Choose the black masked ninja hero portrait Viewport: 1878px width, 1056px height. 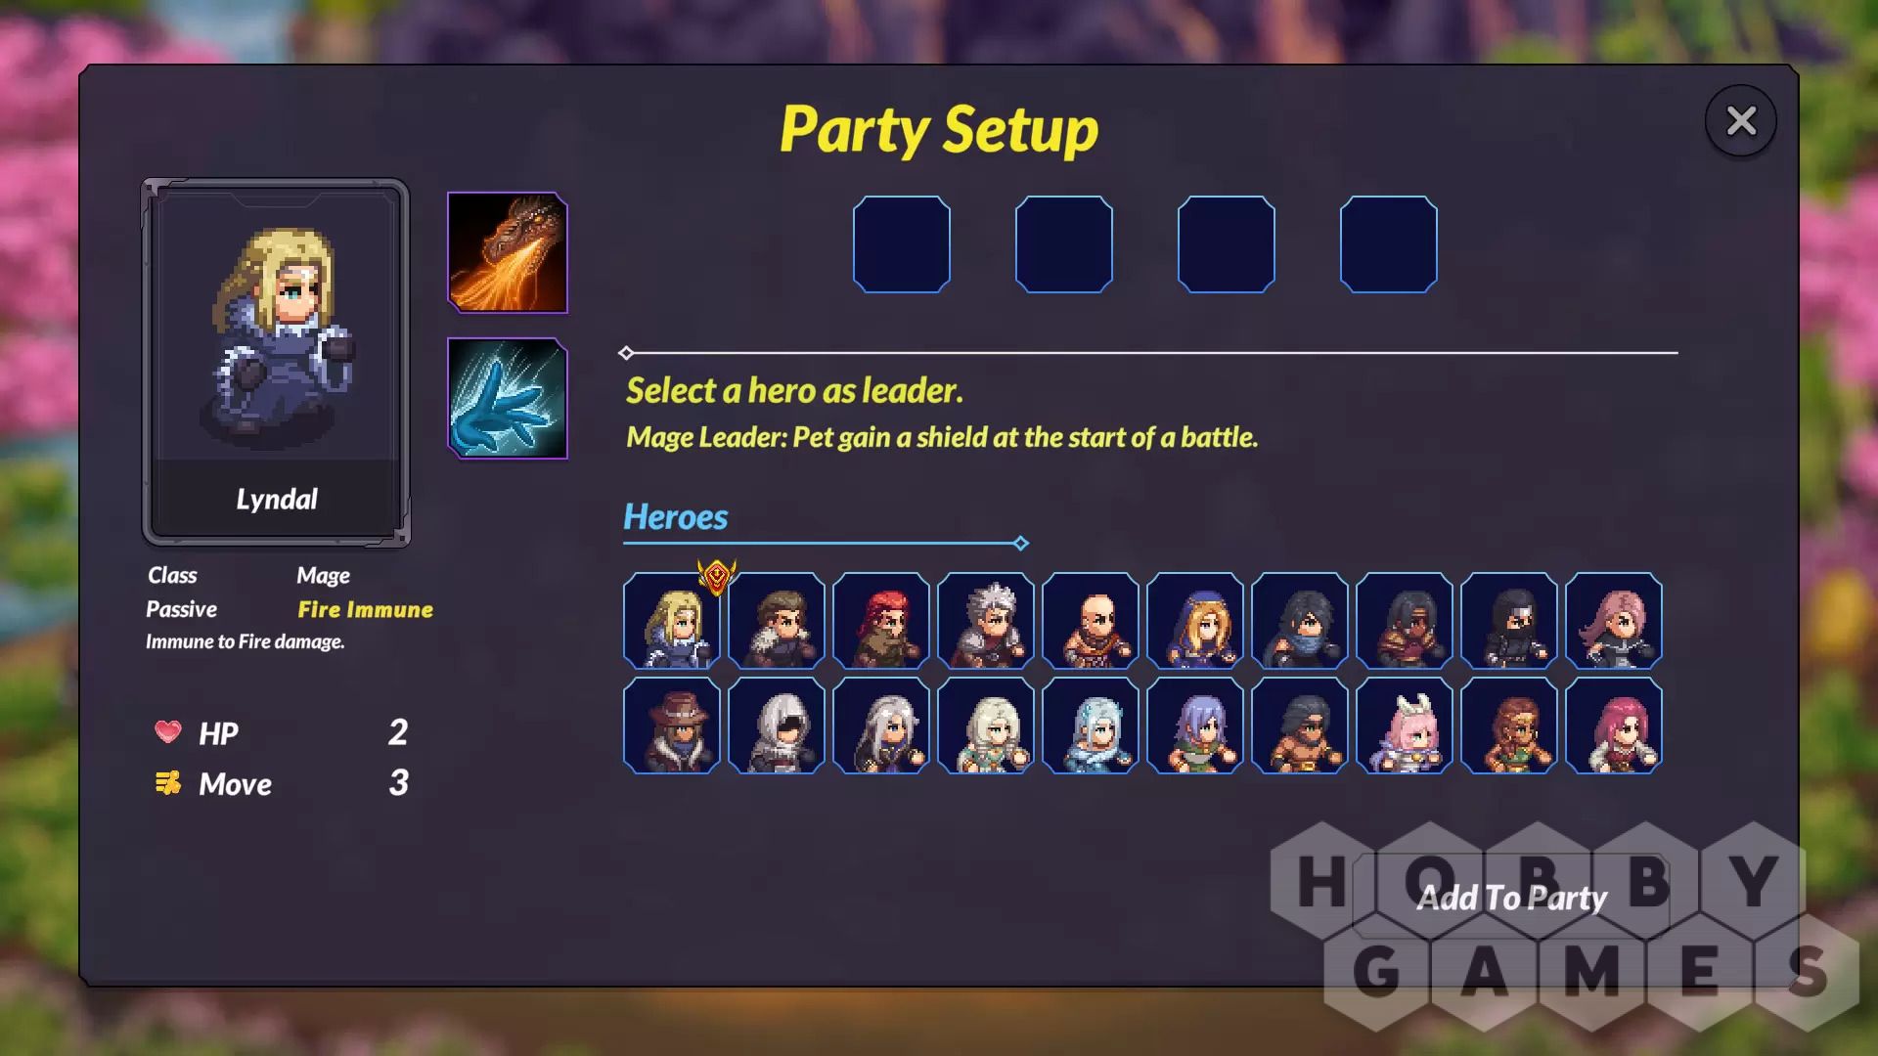coord(1509,621)
